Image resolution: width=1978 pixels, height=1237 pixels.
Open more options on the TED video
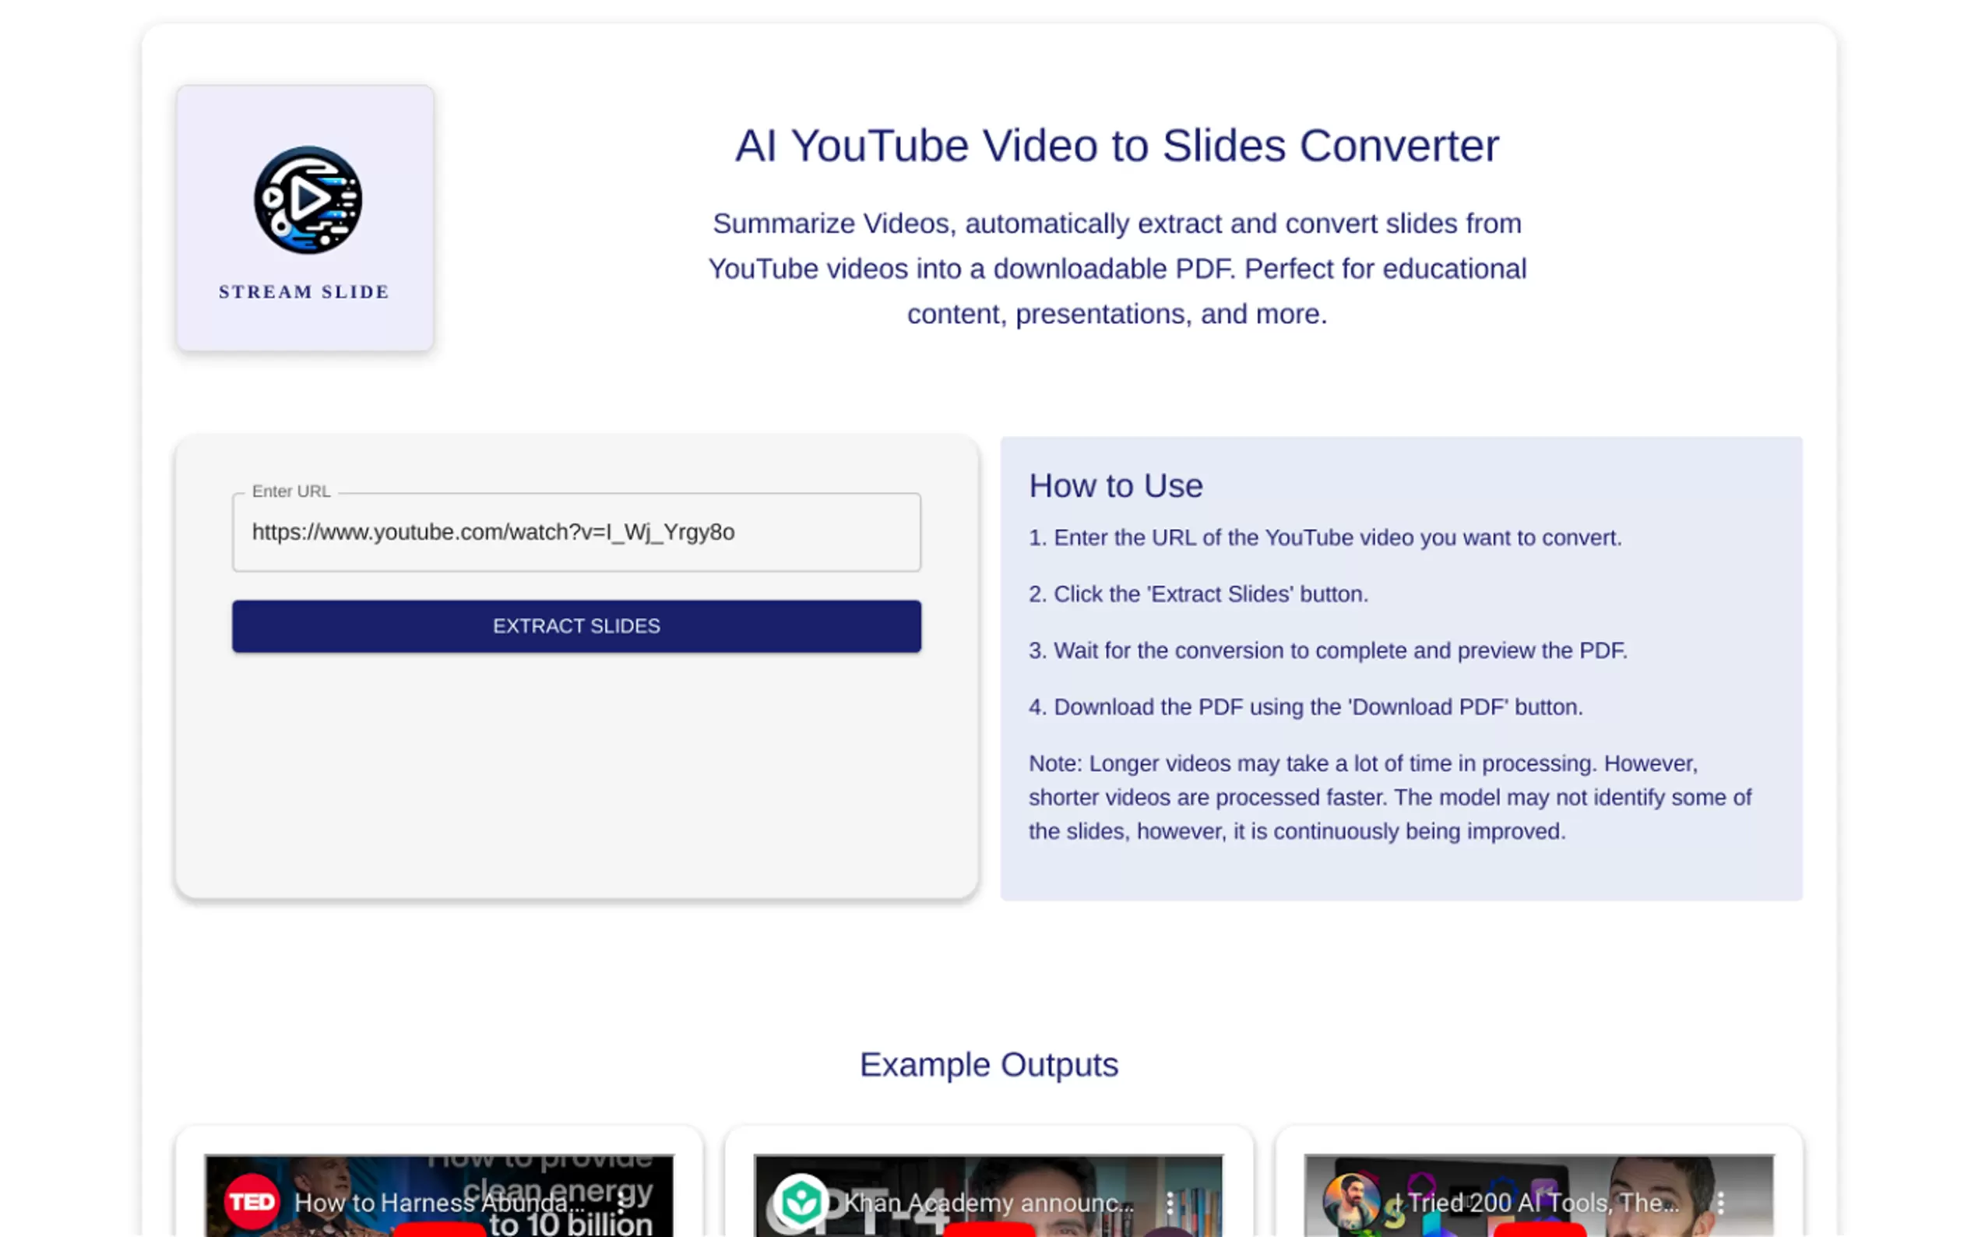pos(621,1203)
